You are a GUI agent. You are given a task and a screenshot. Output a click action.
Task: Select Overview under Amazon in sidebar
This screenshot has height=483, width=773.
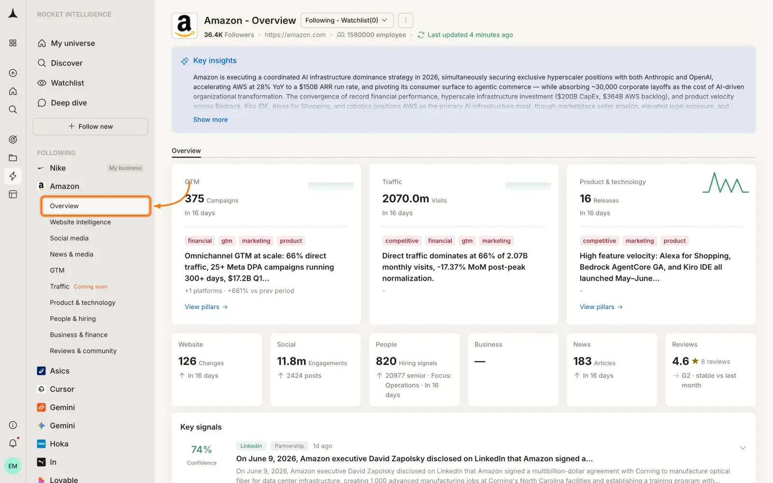[x=96, y=206]
